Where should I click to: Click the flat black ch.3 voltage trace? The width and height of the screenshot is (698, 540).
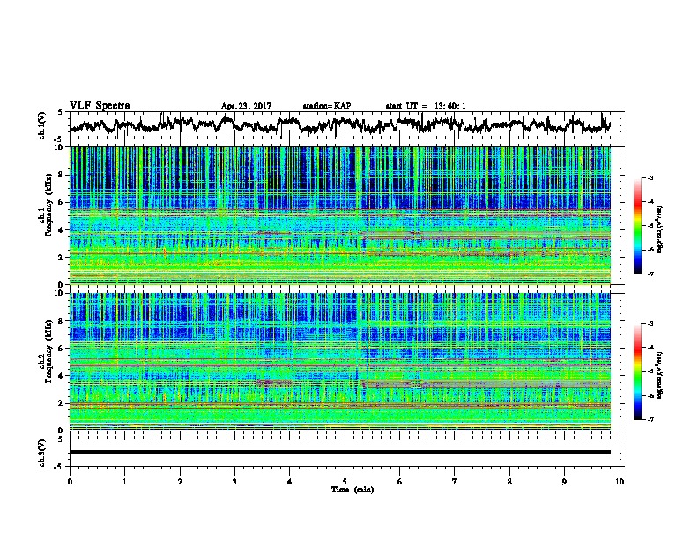click(x=340, y=452)
